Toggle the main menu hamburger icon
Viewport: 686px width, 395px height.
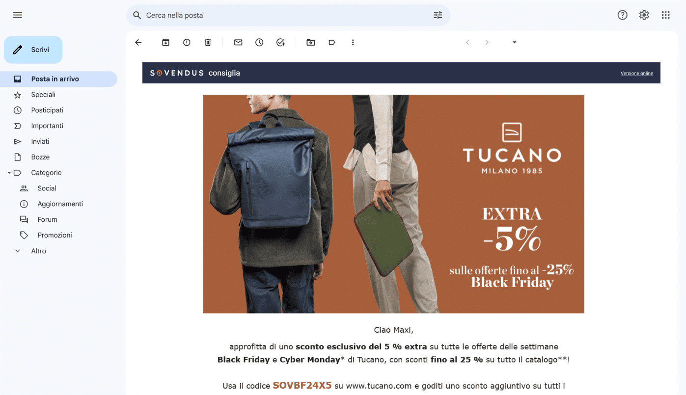[18, 15]
